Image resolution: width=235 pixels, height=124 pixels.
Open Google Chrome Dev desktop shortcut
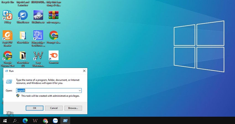pyautogui.click(x=7, y=59)
